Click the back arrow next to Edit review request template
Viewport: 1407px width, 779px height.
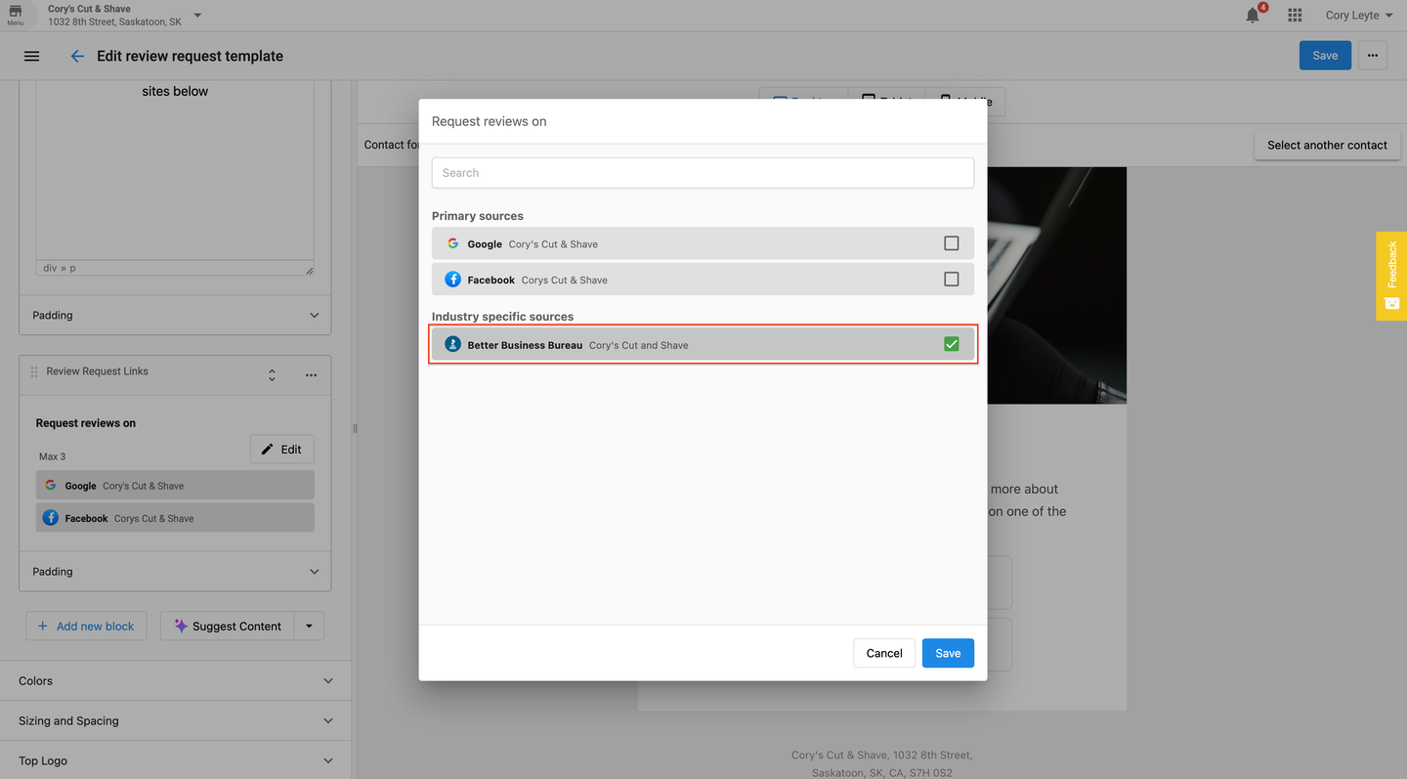[77, 56]
